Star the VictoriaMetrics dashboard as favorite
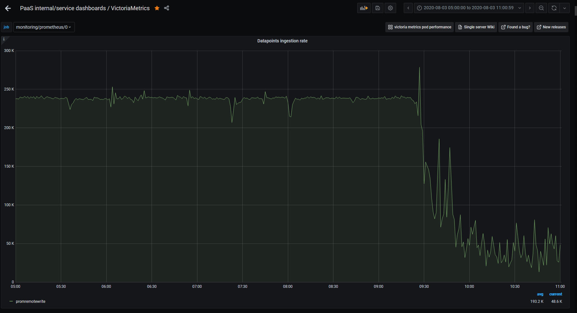This screenshot has width=577, height=313. (x=157, y=8)
